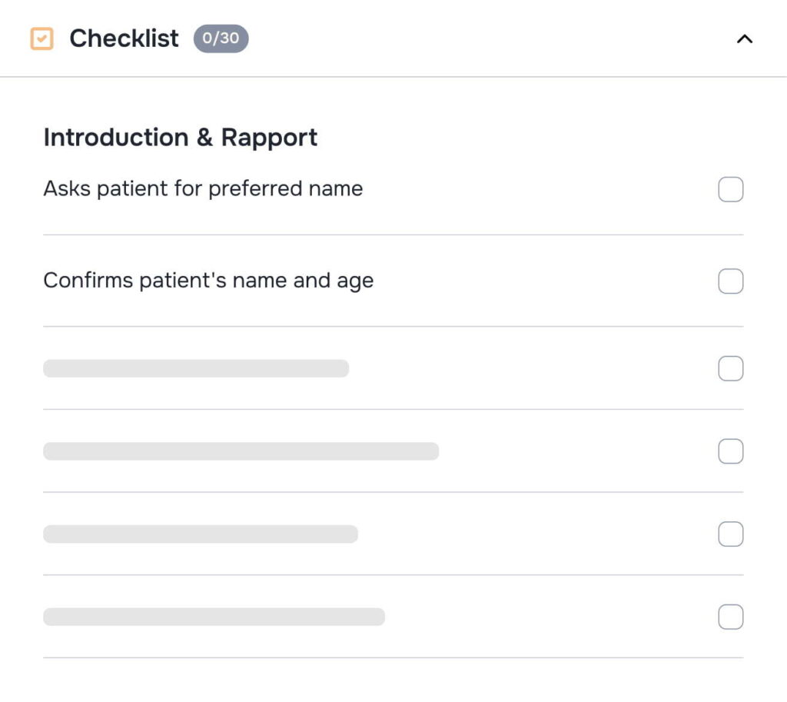Select the 'Introduction & Rapport' section header
Image resolution: width=787 pixels, height=702 pixels.
click(180, 137)
